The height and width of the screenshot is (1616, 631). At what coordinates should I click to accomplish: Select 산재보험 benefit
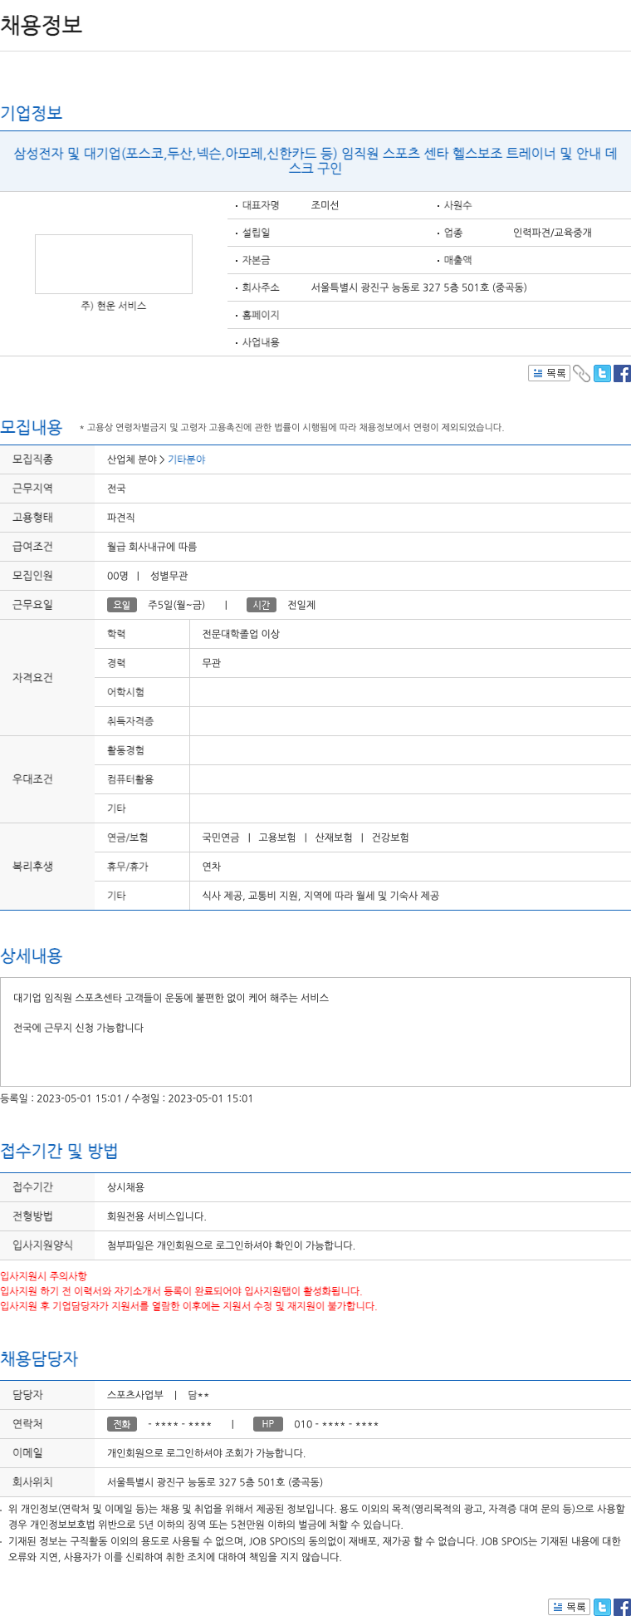click(334, 837)
